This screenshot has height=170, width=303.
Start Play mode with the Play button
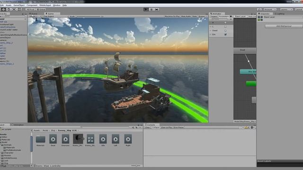click(146, 9)
